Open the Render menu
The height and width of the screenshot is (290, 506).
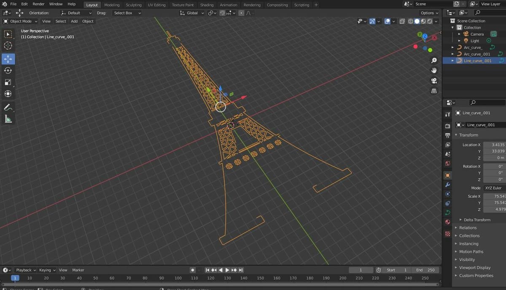click(38, 4)
